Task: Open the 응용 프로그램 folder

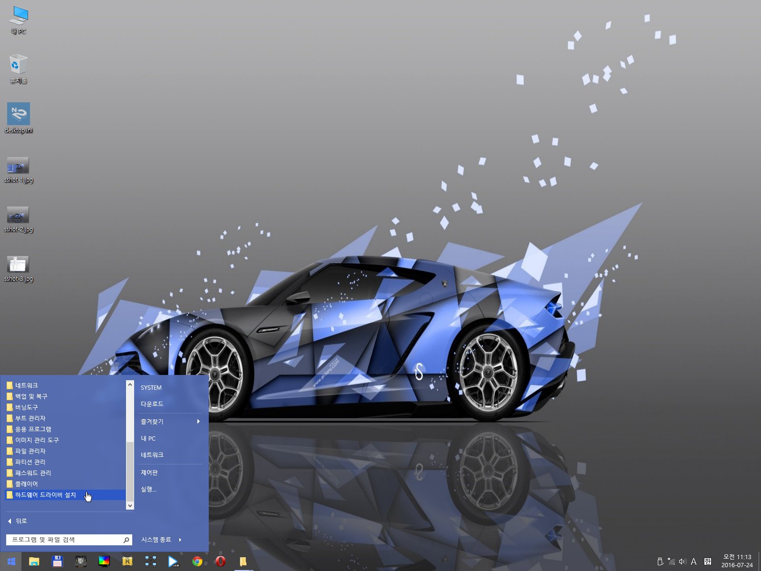Action: click(x=65, y=429)
